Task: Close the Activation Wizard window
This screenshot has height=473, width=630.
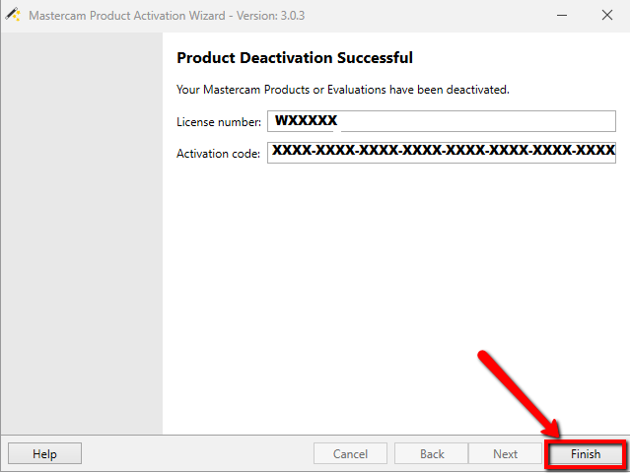Action: (607, 15)
